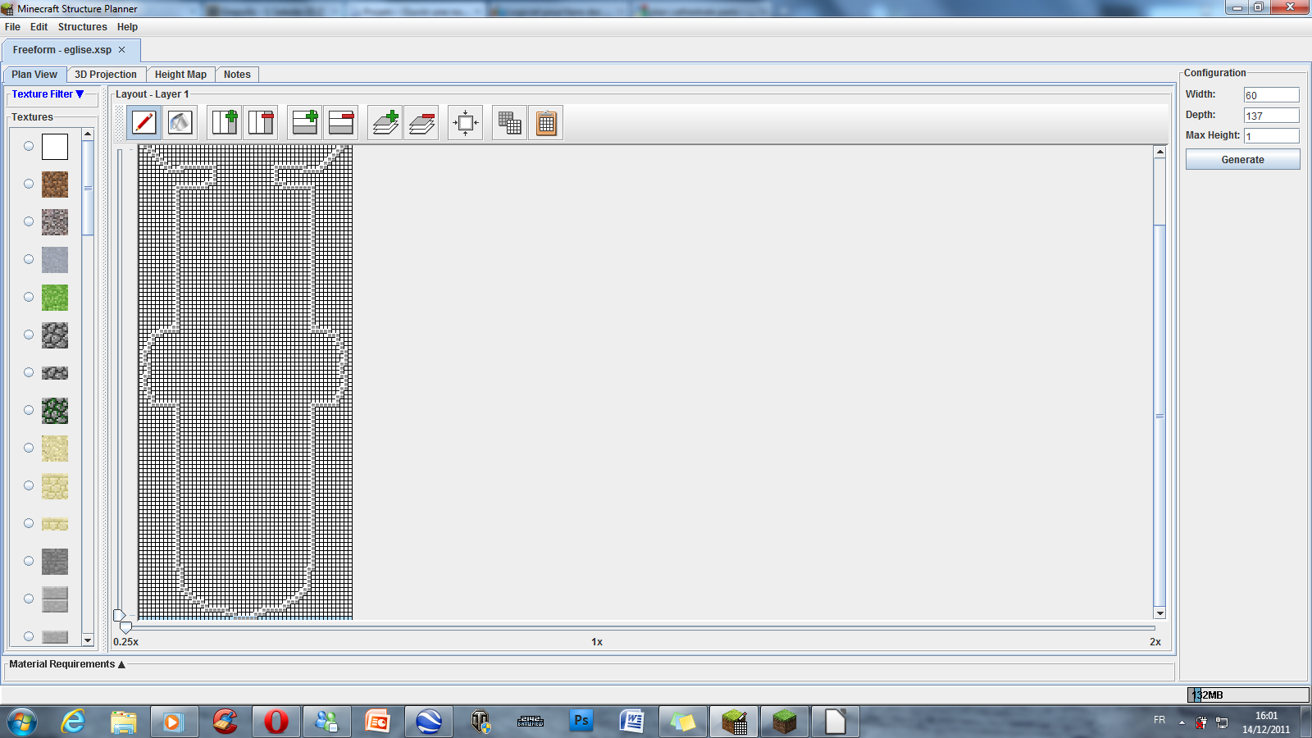
Task: Remove a layer with the layers-minus icon
Action: [421, 123]
